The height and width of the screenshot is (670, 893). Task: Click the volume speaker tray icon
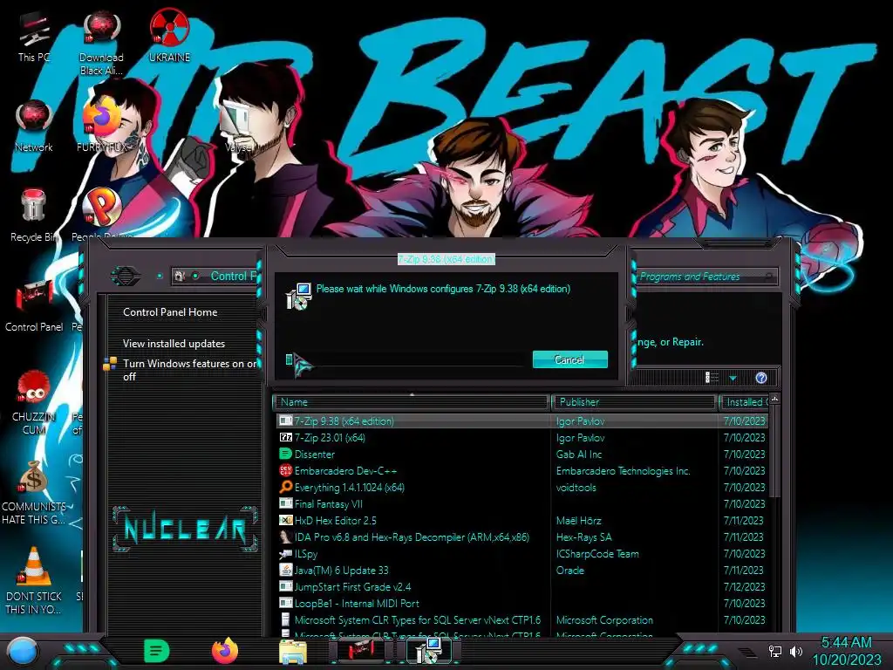795,651
